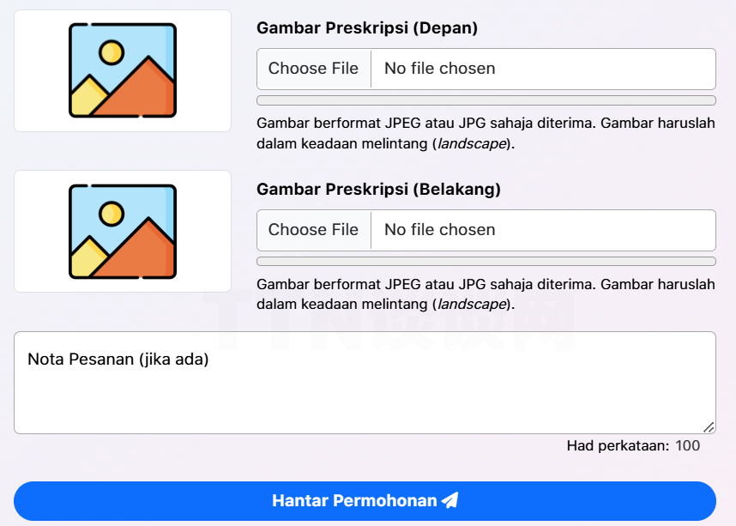Image resolution: width=736 pixels, height=526 pixels.
Task: Submit the form with Hantar Permohonan
Action: [x=365, y=500]
